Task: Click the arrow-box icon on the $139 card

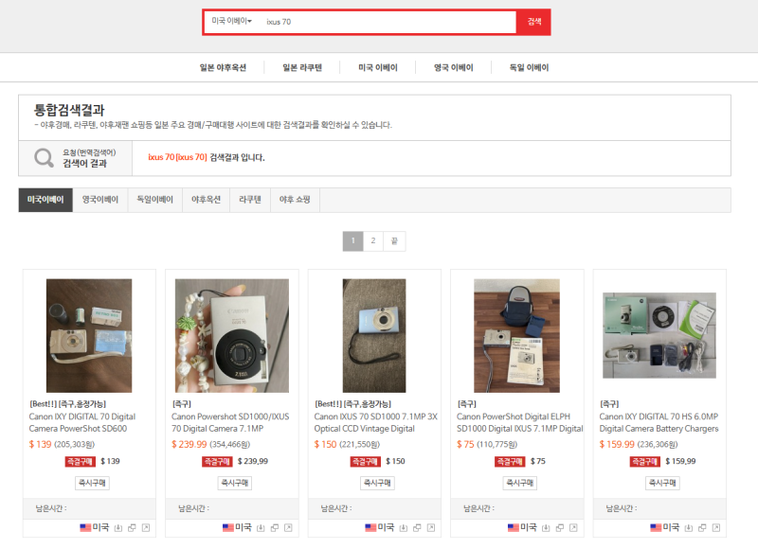Action: click(x=146, y=528)
